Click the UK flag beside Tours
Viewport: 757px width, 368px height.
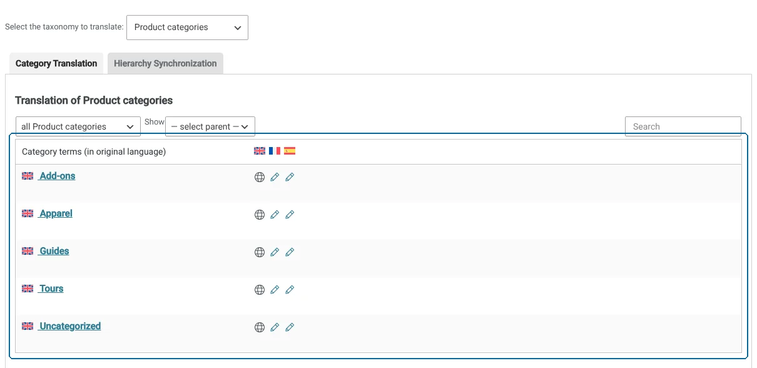point(28,289)
